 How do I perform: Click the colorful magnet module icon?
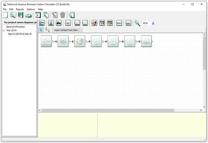[x=94, y=23]
